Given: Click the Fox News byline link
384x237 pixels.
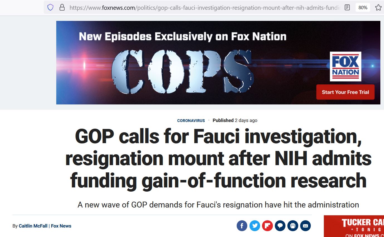Looking at the screenshot, I should pyautogui.click(x=61, y=226).
